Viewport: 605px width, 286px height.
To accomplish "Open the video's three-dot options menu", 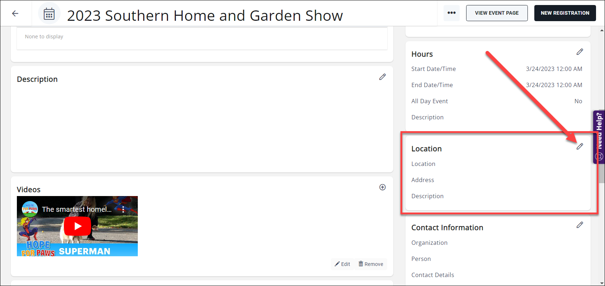I will coord(123,209).
